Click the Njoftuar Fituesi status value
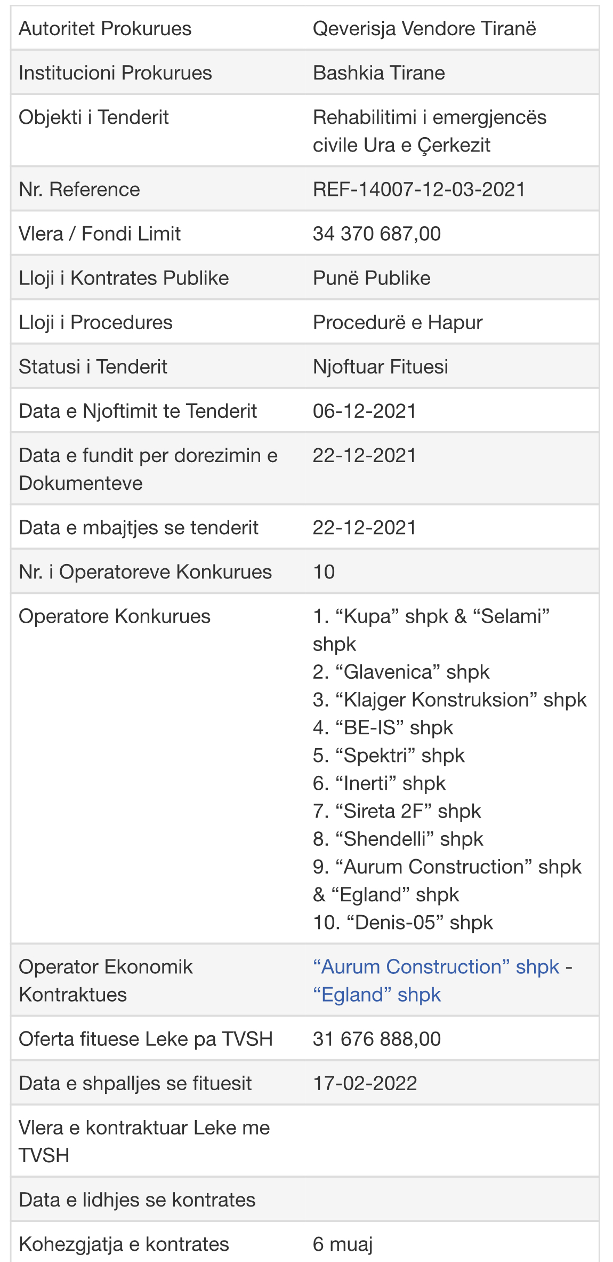The image size is (613, 1262). pos(380,367)
